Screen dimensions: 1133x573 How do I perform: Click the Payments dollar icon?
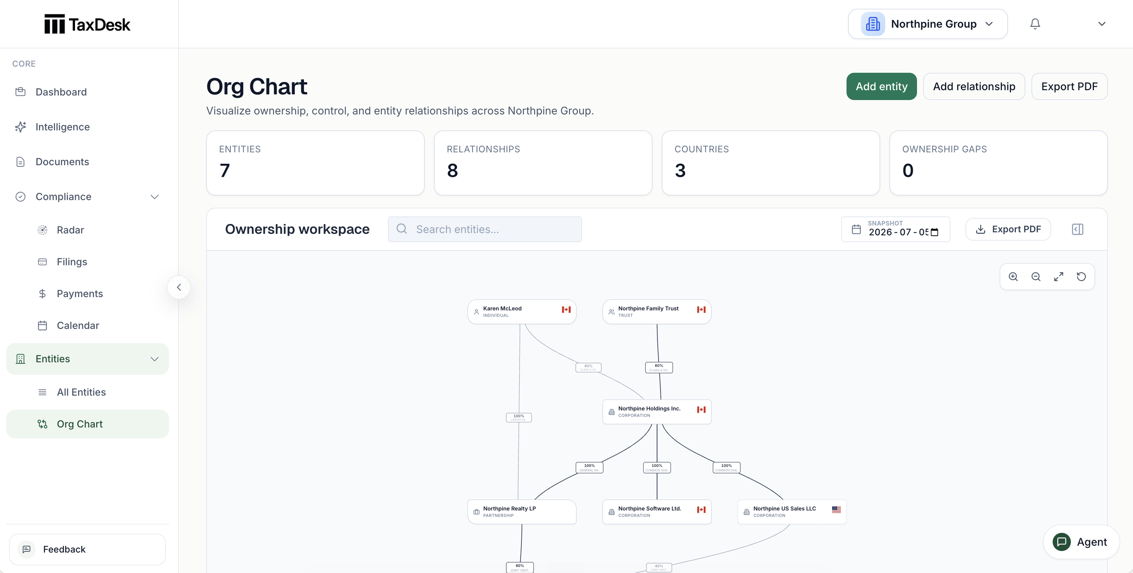[42, 294]
